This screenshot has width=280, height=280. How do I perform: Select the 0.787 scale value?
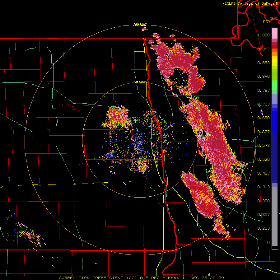pos(264,90)
